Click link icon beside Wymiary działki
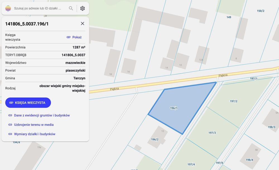This screenshot has width=279, height=170. coord(10,134)
